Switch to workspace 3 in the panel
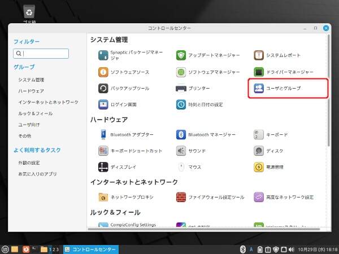The width and height of the screenshot is (339, 254). point(57,249)
